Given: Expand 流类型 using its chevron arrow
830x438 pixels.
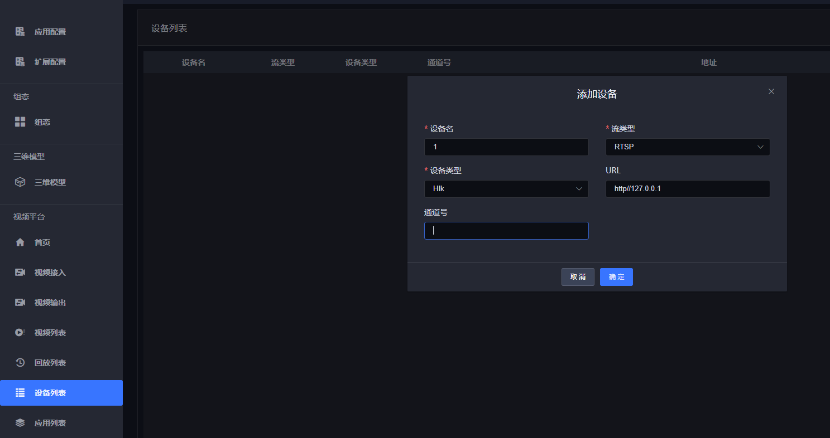Looking at the screenshot, I should 760,147.
